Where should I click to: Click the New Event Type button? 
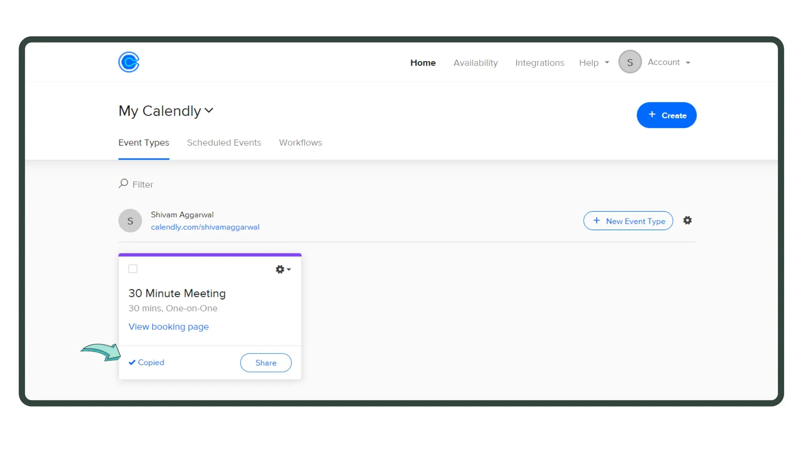pos(628,220)
